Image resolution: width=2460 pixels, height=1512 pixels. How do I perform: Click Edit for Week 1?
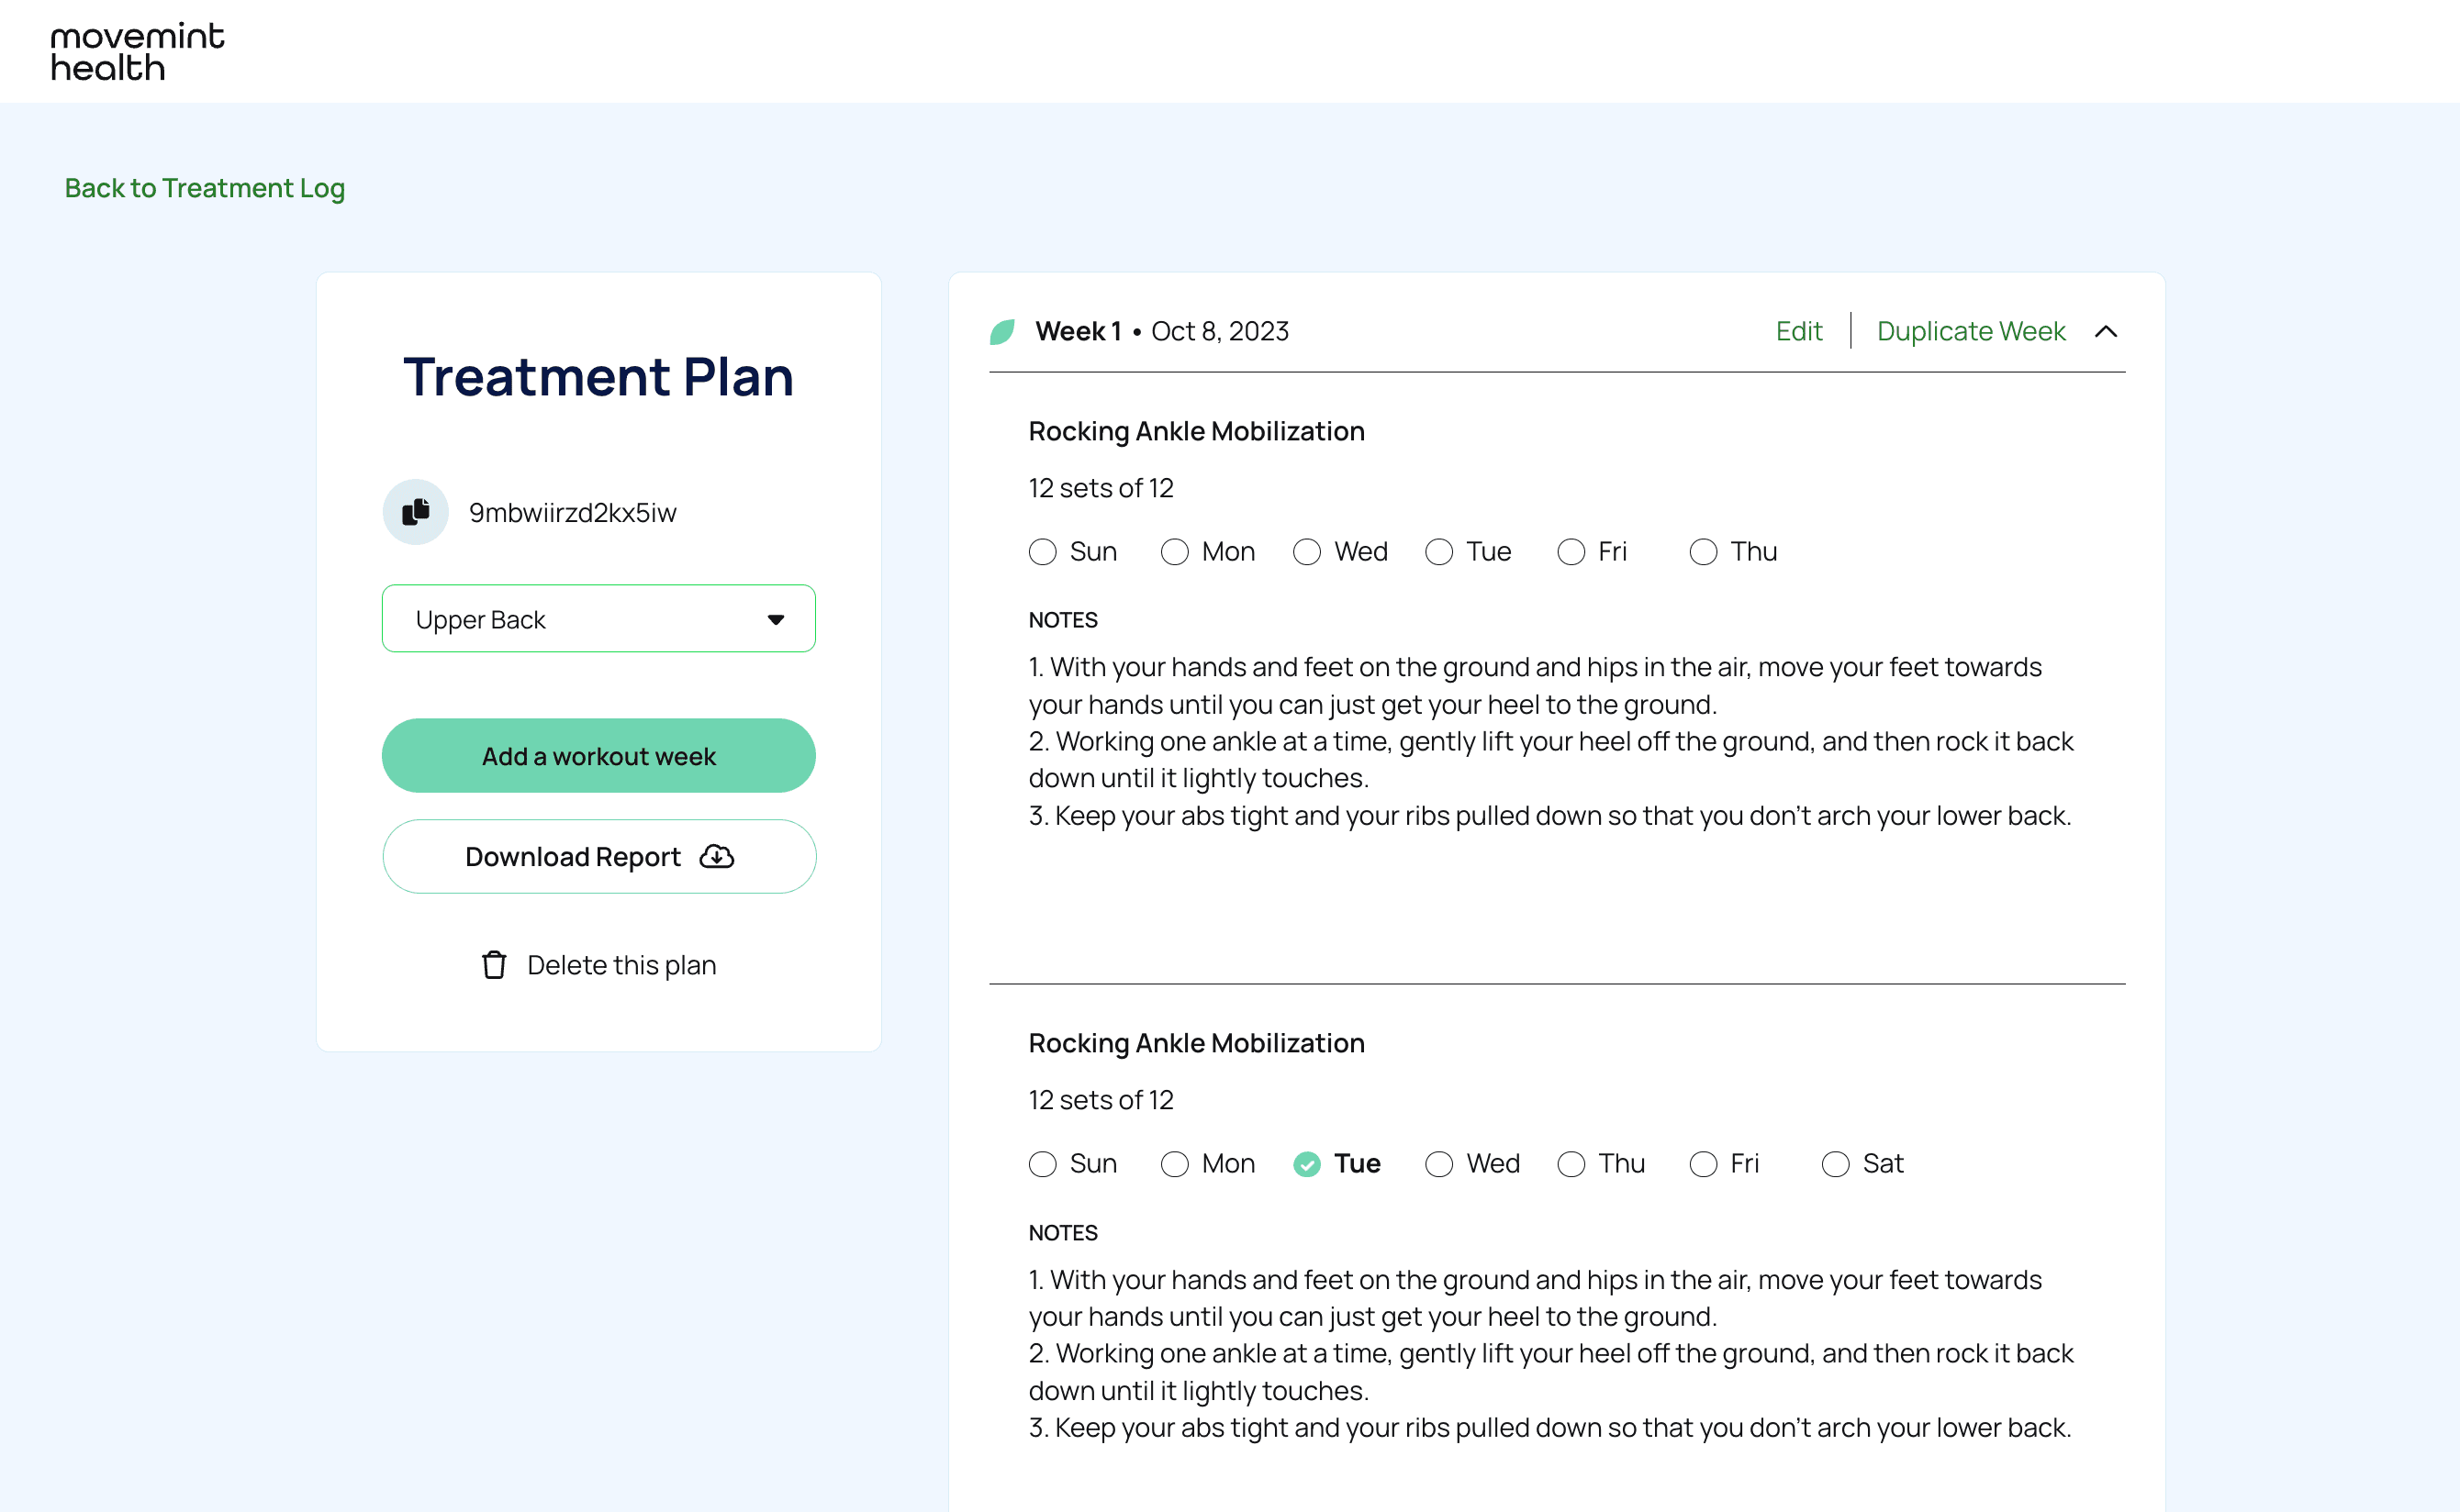point(1798,331)
